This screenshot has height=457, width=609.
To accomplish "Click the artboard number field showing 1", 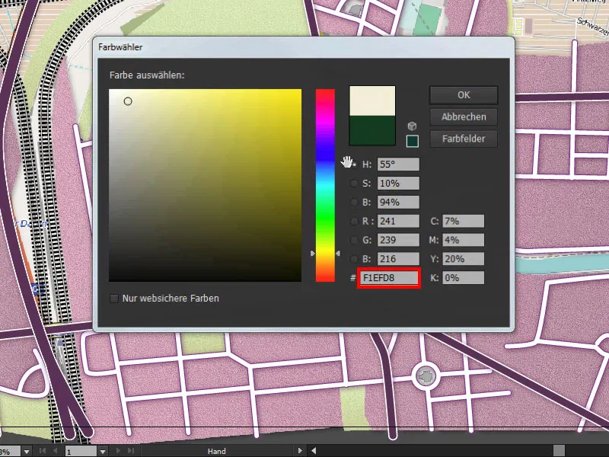I will click(x=81, y=452).
